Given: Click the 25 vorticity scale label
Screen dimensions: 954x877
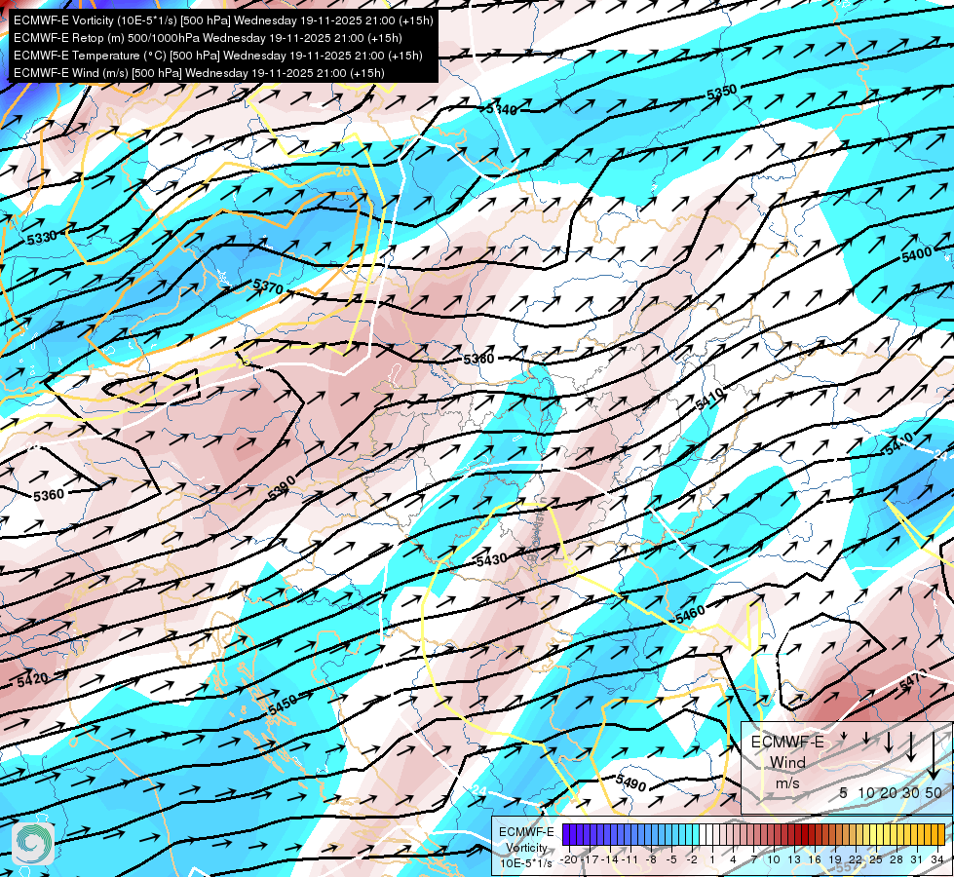Looking at the screenshot, I should 875,859.
